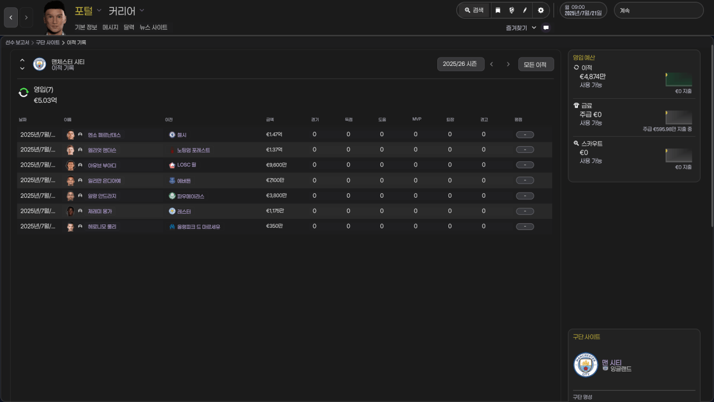Image resolution: width=714 pixels, height=402 pixels.
Task: Open 선수 보고서 breadcrumb link
Action: pos(17,42)
